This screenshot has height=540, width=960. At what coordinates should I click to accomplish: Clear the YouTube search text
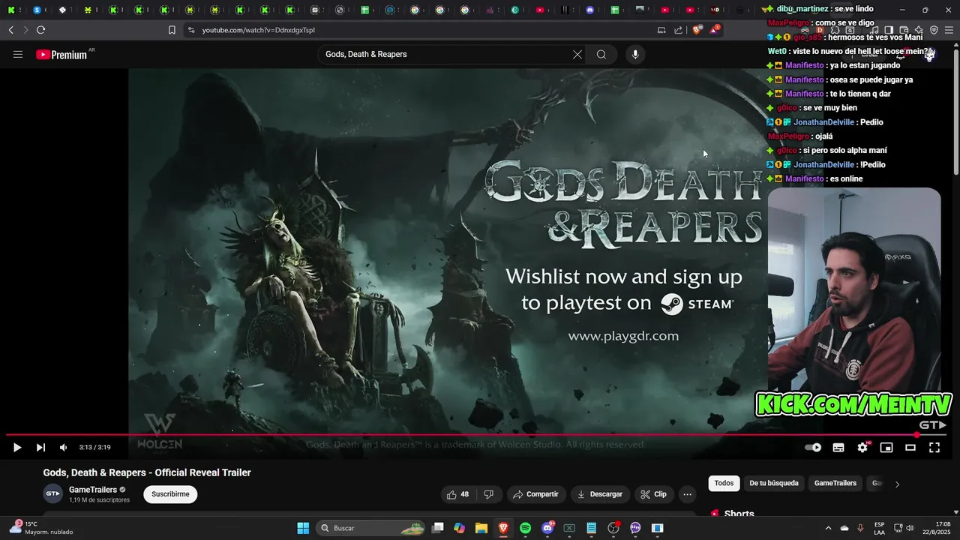(577, 54)
